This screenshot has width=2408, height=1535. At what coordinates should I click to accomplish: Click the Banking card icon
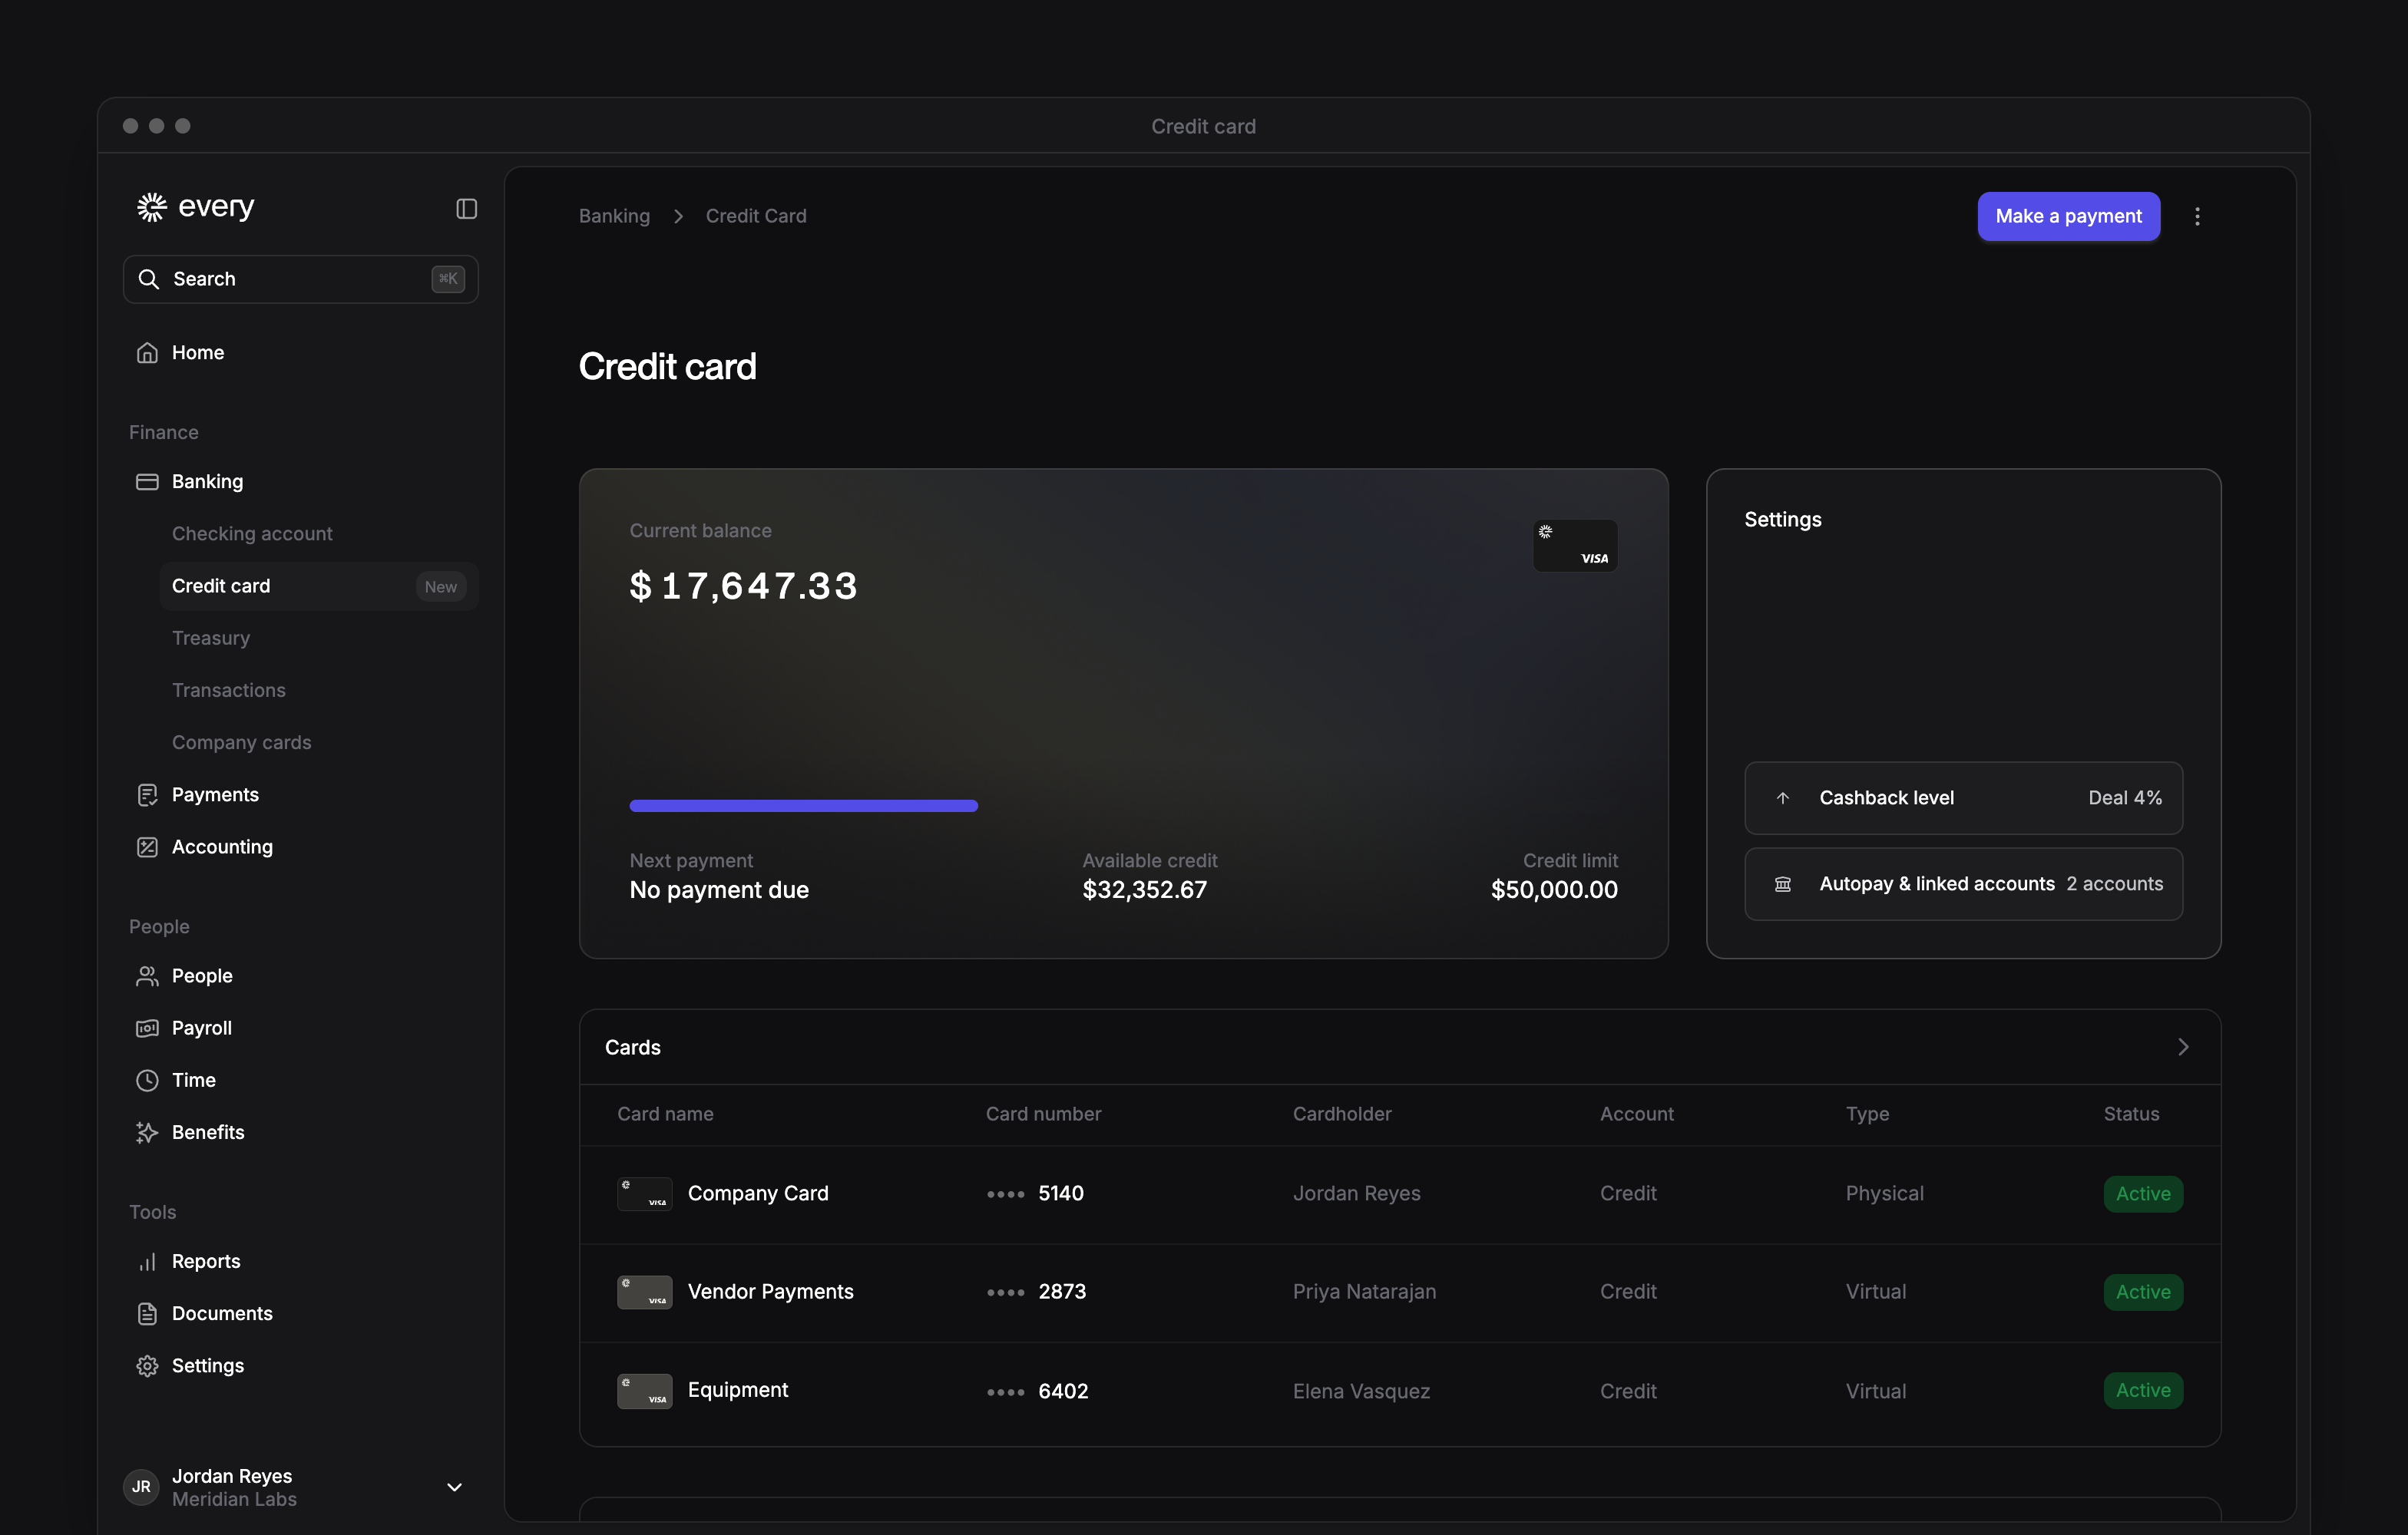click(x=147, y=482)
